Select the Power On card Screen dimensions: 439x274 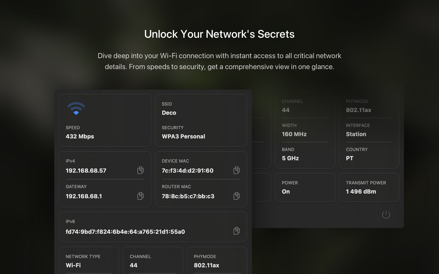305,188
